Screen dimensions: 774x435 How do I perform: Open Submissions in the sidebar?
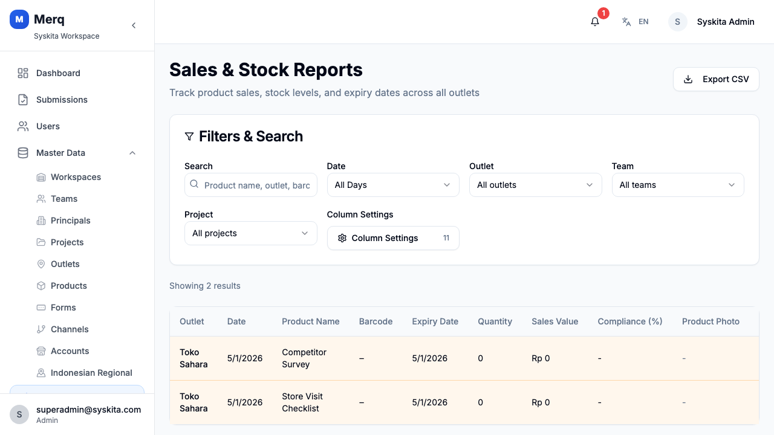coord(77,100)
